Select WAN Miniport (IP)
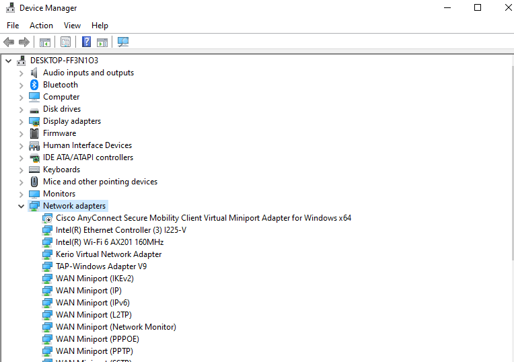This screenshot has height=362, width=514. tap(89, 291)
